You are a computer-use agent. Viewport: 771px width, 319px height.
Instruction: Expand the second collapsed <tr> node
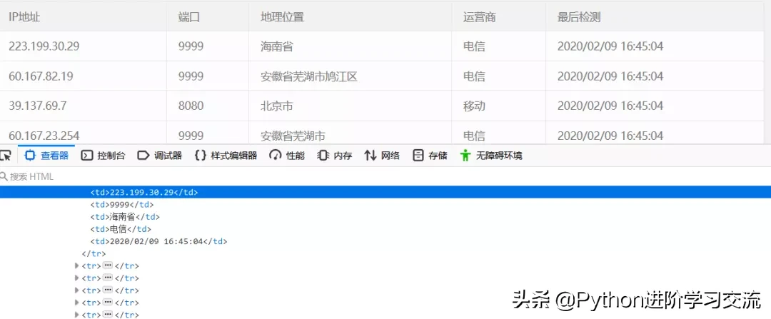(x=78, y=278)
